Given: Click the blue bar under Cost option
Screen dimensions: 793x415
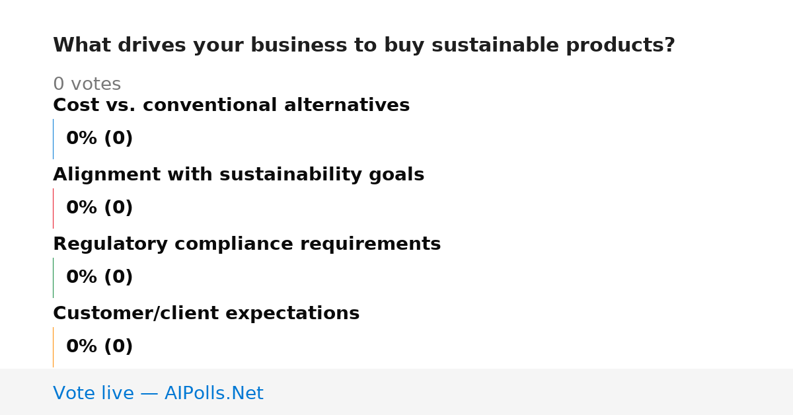Looking at the screenshot, I should pos(53,139).
